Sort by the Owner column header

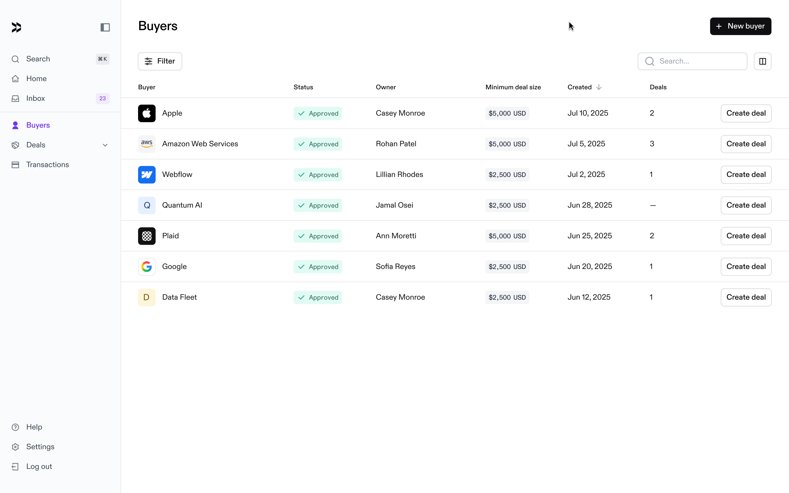[386, 87]
